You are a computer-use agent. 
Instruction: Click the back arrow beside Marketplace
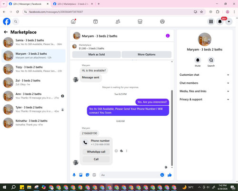6,32
